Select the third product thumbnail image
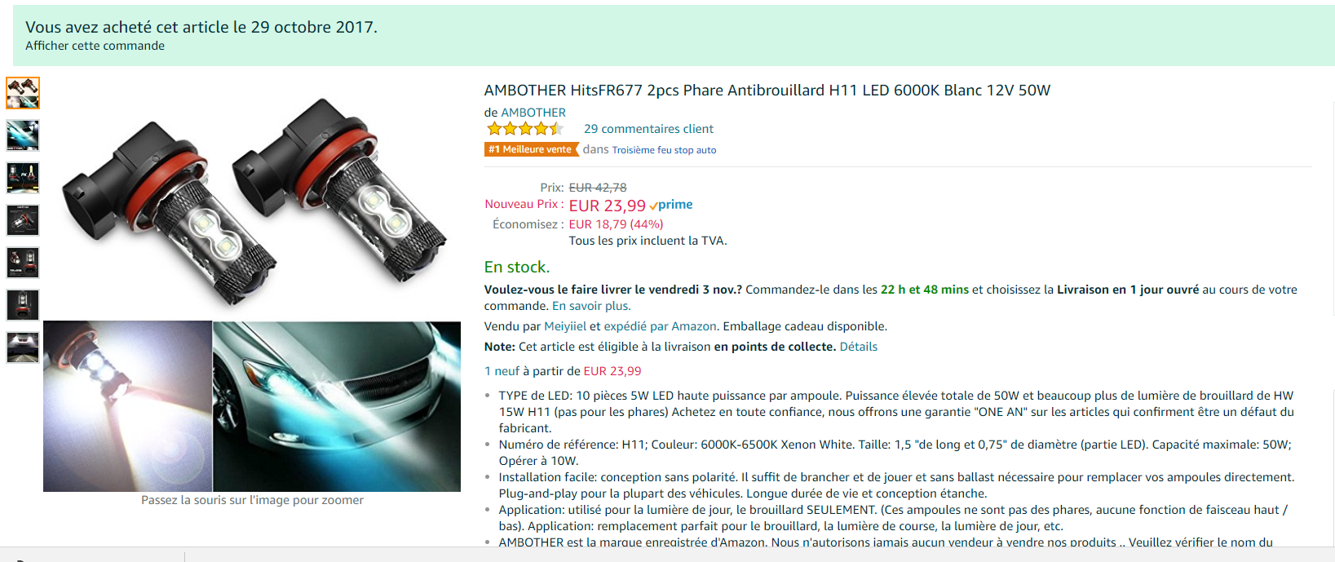1335x562 pixels. pos(23,178)
